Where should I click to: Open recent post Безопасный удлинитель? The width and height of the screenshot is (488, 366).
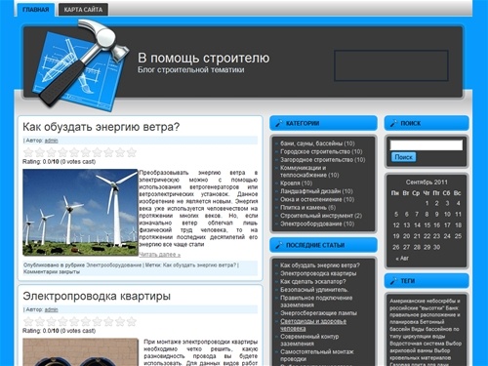[x=314, y=290]
